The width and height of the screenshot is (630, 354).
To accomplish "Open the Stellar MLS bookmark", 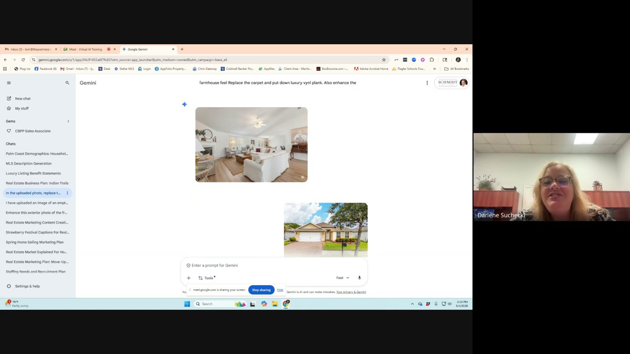I will [x=124, y=69].
